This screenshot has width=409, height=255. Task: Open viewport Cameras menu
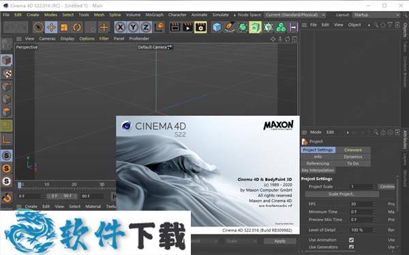point(47,39)
